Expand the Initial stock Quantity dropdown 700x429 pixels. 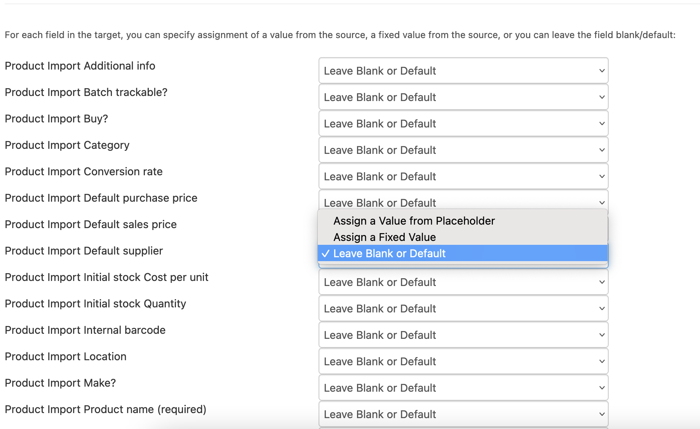(463, 309)
